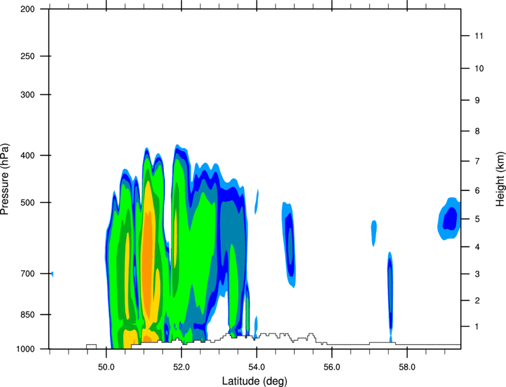Click the 'Latitude (deg)' axis title
The image size is (506, 387).
[x=255, y=381]
